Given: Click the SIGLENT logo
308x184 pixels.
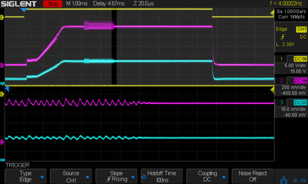Looking at the screenshot, I should (x=20, y=4).
